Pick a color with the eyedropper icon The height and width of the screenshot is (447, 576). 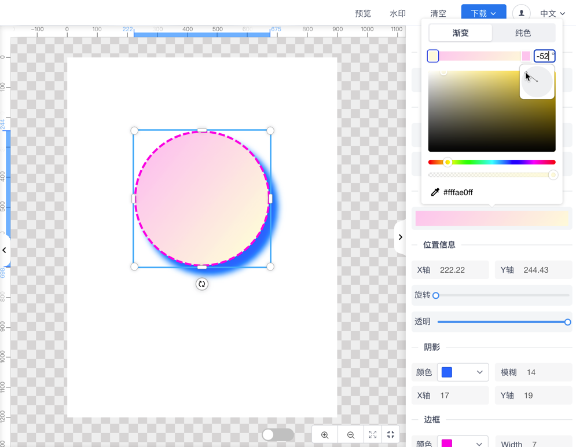[x=435, y=192]
